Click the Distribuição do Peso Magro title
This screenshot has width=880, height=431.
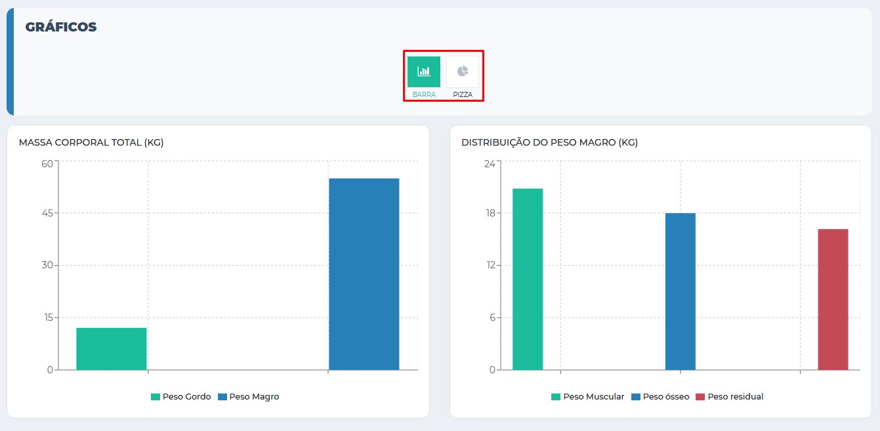click(549, 142)
